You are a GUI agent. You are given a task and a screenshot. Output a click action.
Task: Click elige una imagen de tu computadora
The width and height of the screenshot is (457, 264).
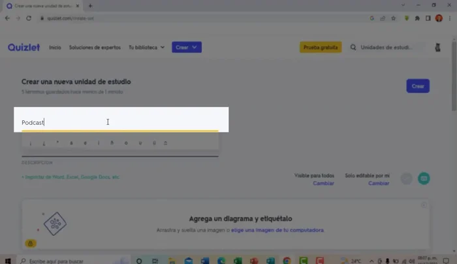(277, 230)
